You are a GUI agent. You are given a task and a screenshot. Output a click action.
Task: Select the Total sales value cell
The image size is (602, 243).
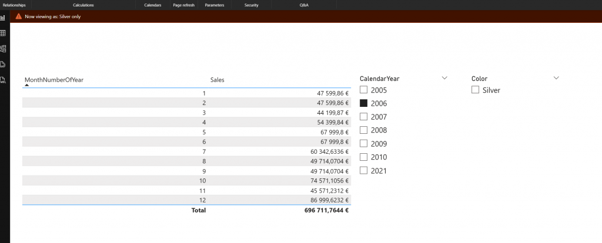[x=323, y=210]
